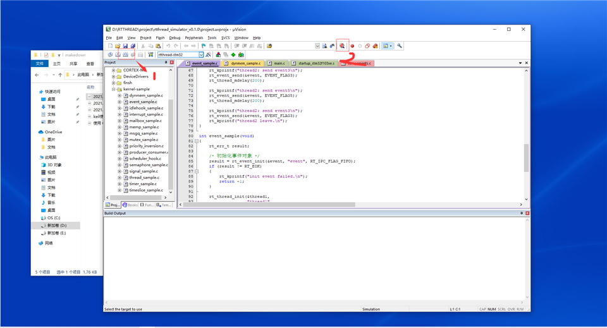Click the Translate toolbar icon
Image resolution: width=607 pixels, height=328 pixels.
pos(110,54)
